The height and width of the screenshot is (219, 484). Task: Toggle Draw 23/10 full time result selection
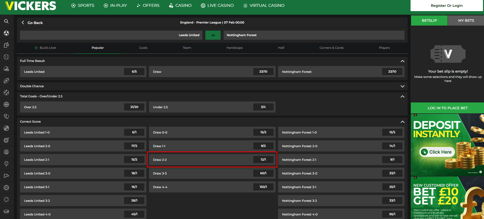(212, 72)
